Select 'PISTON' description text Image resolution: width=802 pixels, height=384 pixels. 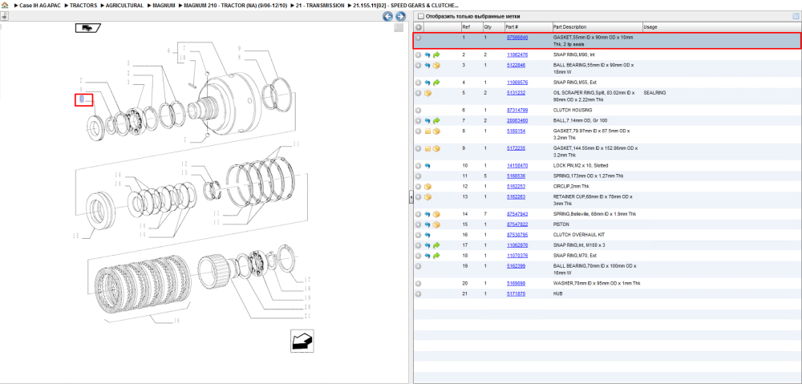[x=560, y=224]
